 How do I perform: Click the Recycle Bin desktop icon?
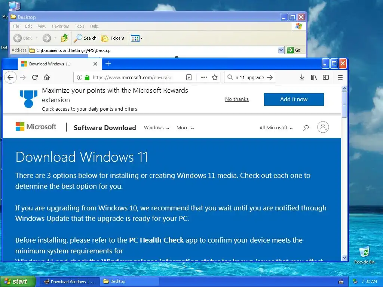(x=364, y=255)
